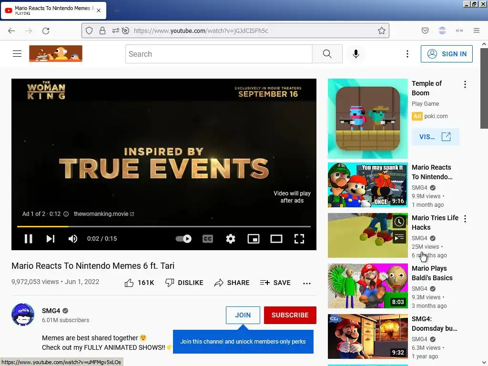
Task: Select the Mario Reacts To Nintendo Memes tab
Action: [53, 10]
